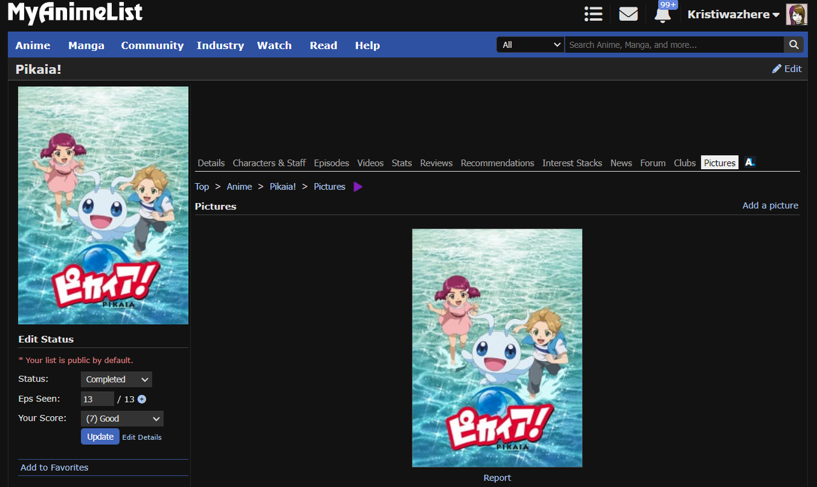Switch to the Episodes tab
817x487 pixels.
click(331, 163)
